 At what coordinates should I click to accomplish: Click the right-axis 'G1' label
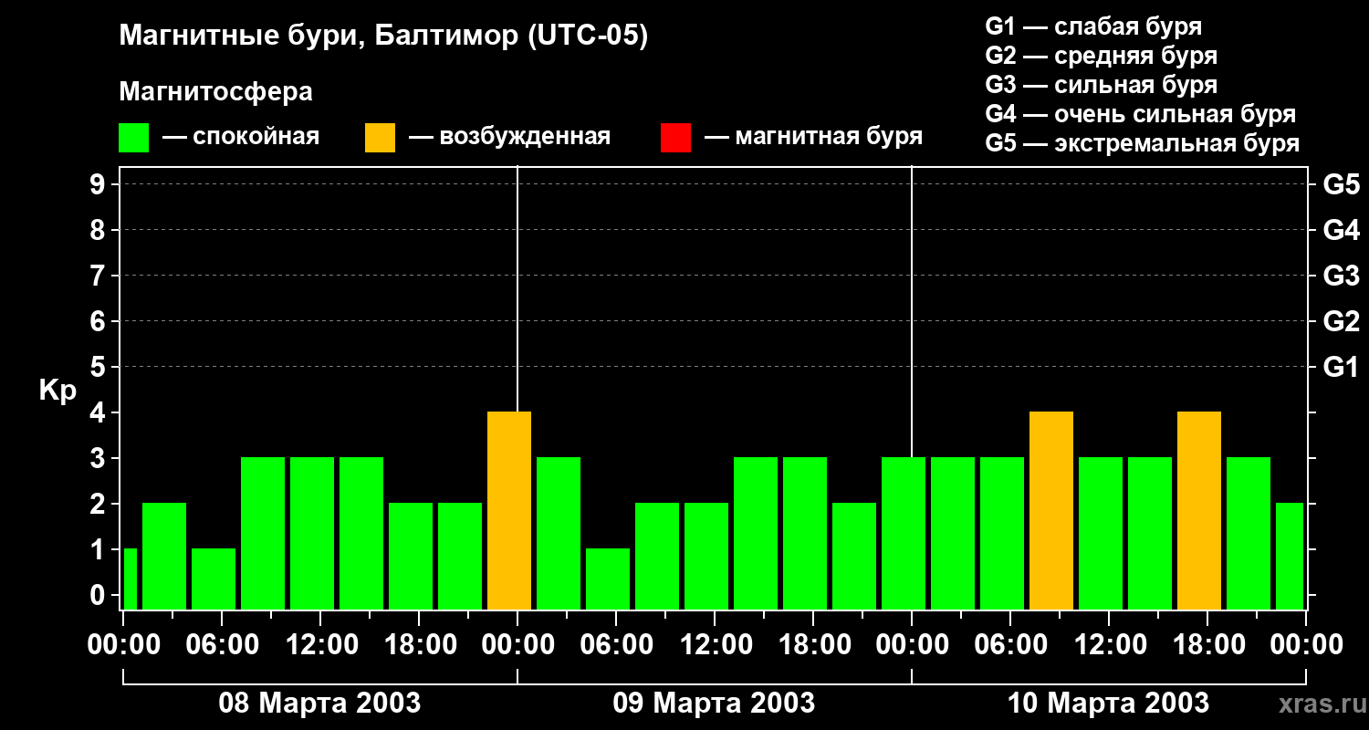pyautogui.click(x=1341, y=367)
